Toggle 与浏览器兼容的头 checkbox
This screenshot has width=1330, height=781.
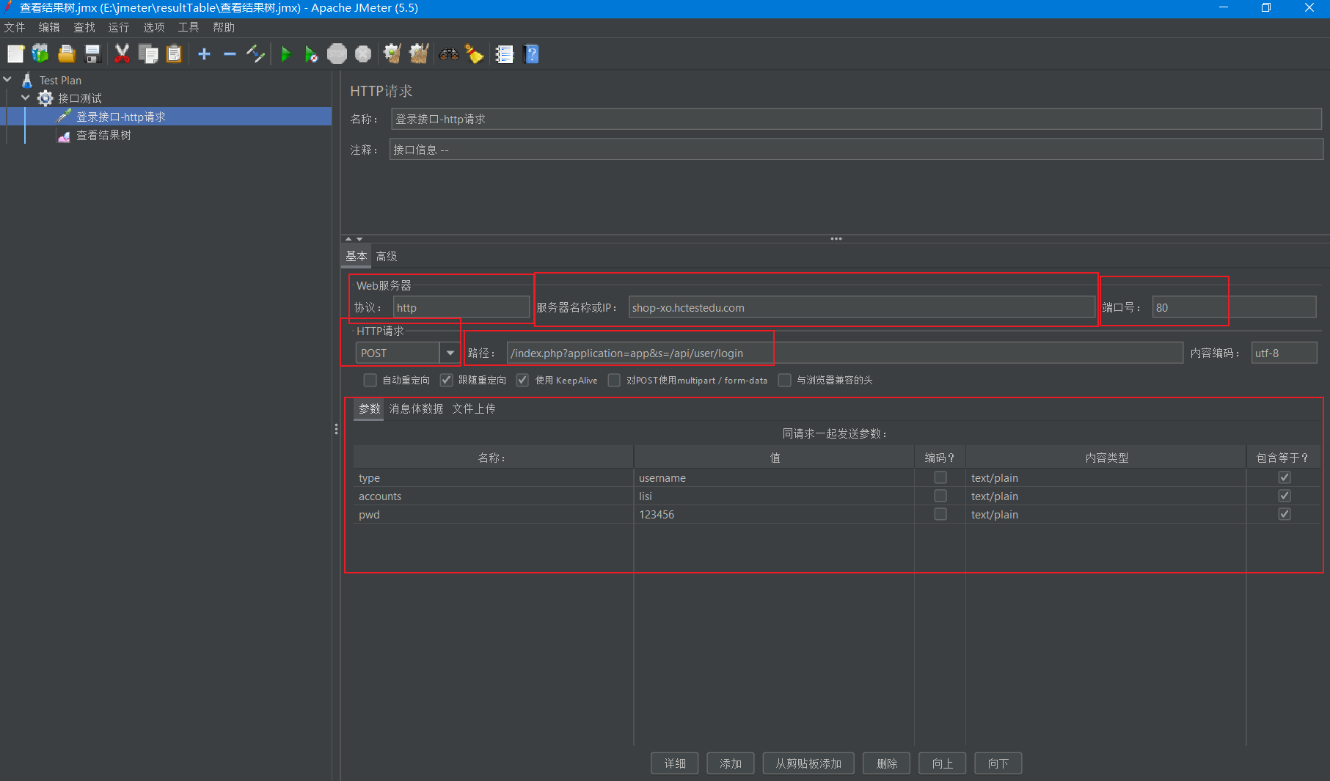click(784, 380)
